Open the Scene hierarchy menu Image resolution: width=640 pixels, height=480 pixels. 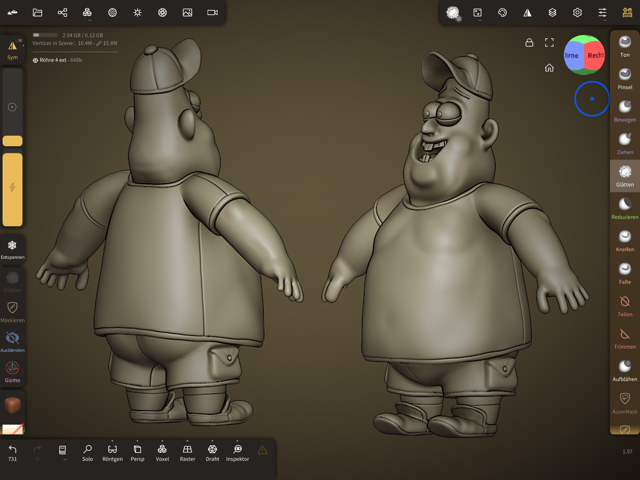[x=62, y=12]
